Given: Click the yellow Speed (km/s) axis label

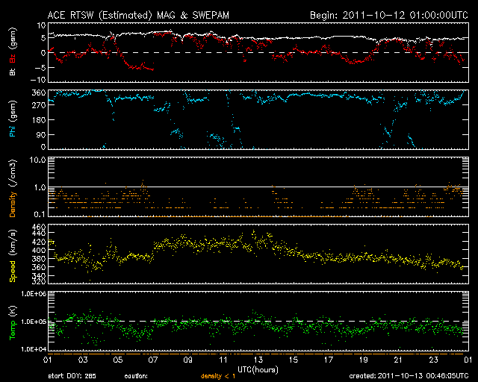Looking at the screenshot, I should click(13, 254).
